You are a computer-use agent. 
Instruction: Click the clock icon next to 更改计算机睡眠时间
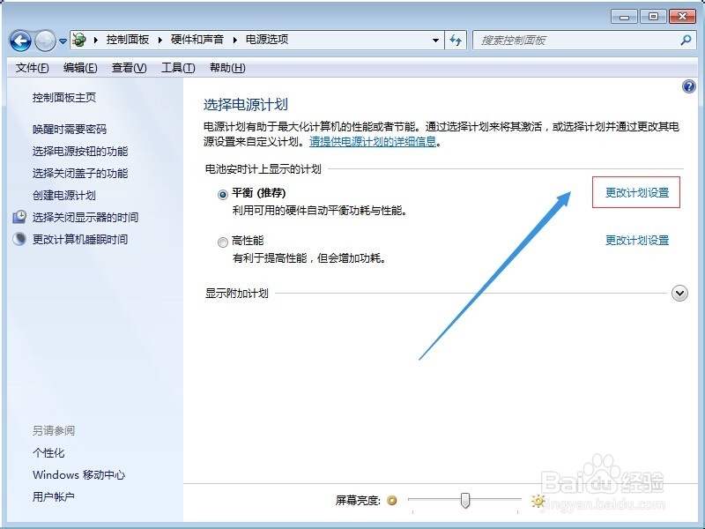(20, 240)
